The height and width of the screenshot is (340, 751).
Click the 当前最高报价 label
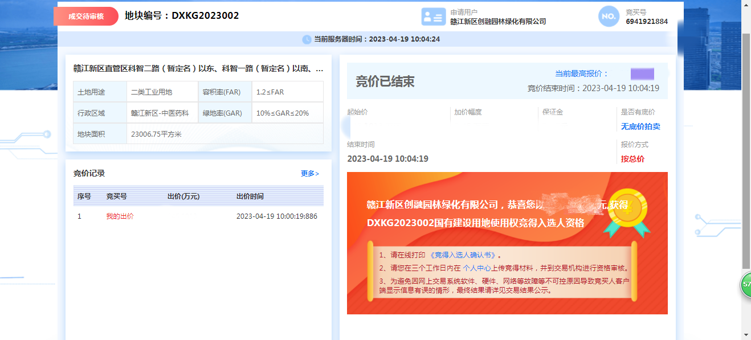tap(582, 73)
